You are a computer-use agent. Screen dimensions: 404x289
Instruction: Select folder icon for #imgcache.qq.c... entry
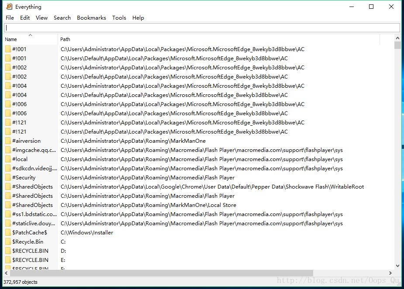point(8,150)
